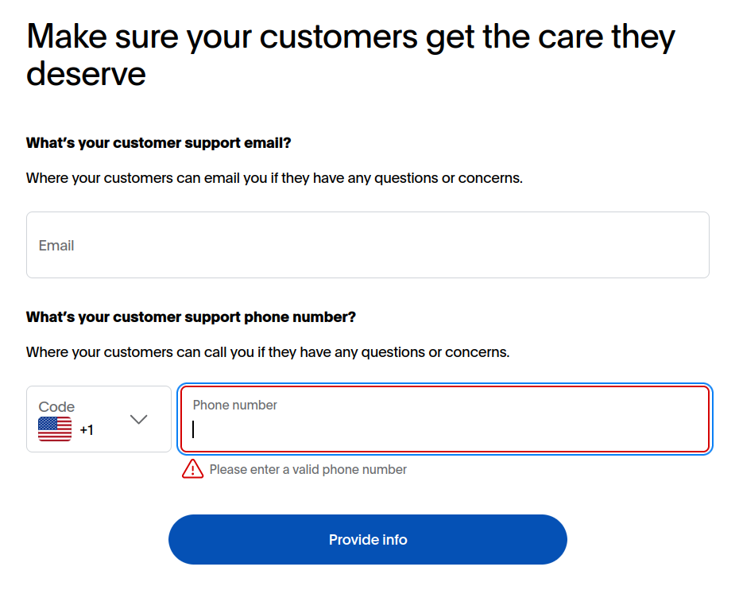
Task: Click the page title about customer care
Action: pos(350,56)
